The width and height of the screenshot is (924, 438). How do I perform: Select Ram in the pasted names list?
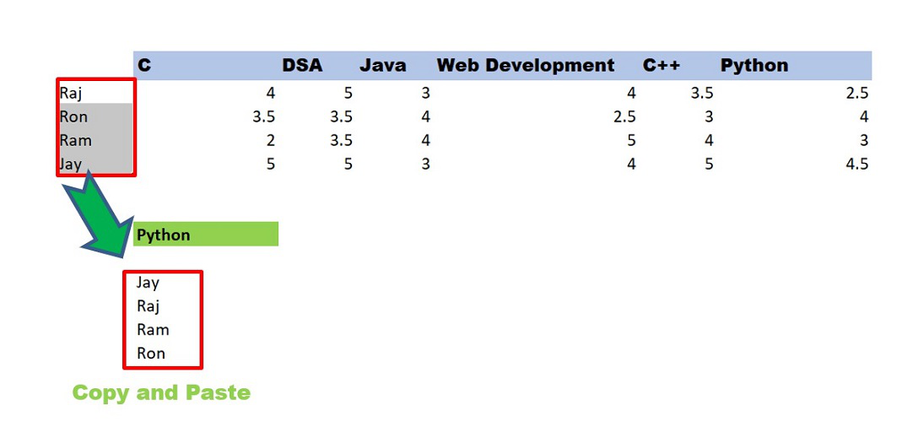click(x=153, y=330)
